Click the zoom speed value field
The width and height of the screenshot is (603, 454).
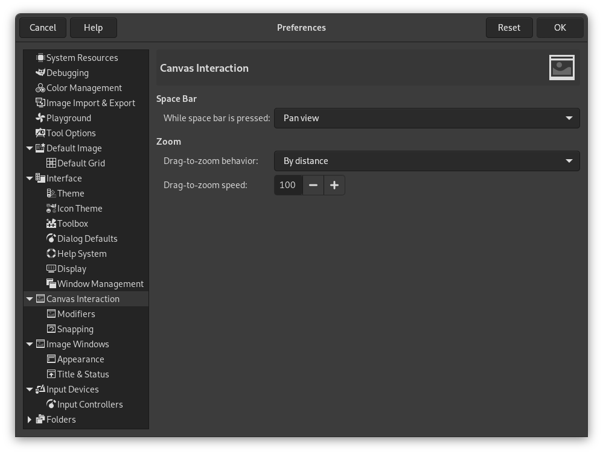(x=288, y=185)
